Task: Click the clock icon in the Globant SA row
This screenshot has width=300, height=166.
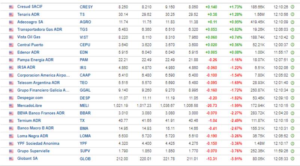Action: [x=292, y=158]
